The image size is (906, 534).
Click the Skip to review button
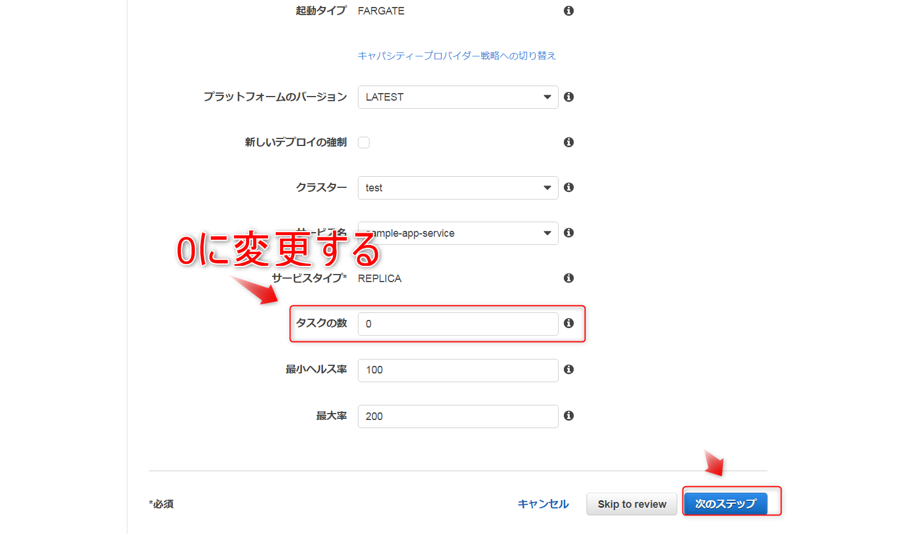point(632,504)
